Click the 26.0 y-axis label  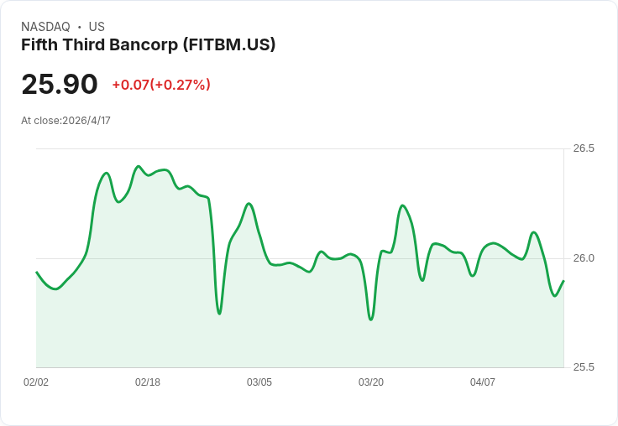(x=584, y=258)
